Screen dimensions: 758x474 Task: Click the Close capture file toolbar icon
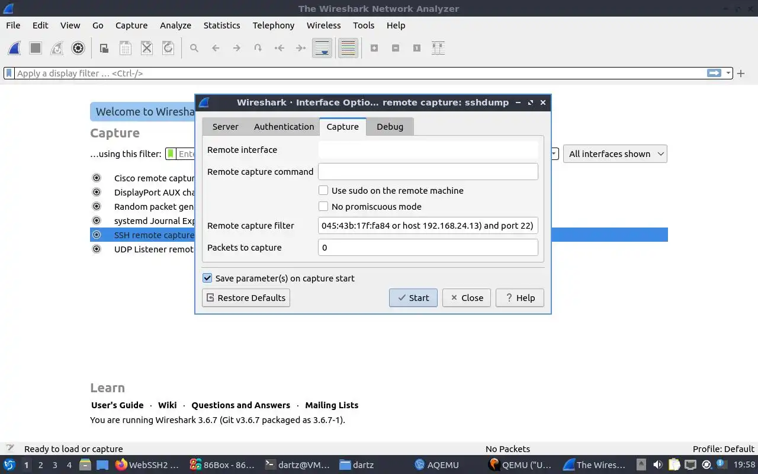[147, 48]
